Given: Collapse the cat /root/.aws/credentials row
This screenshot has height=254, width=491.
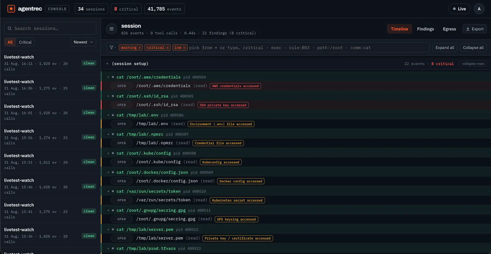Looking at the screenshot, I should (x=108, y=77).
